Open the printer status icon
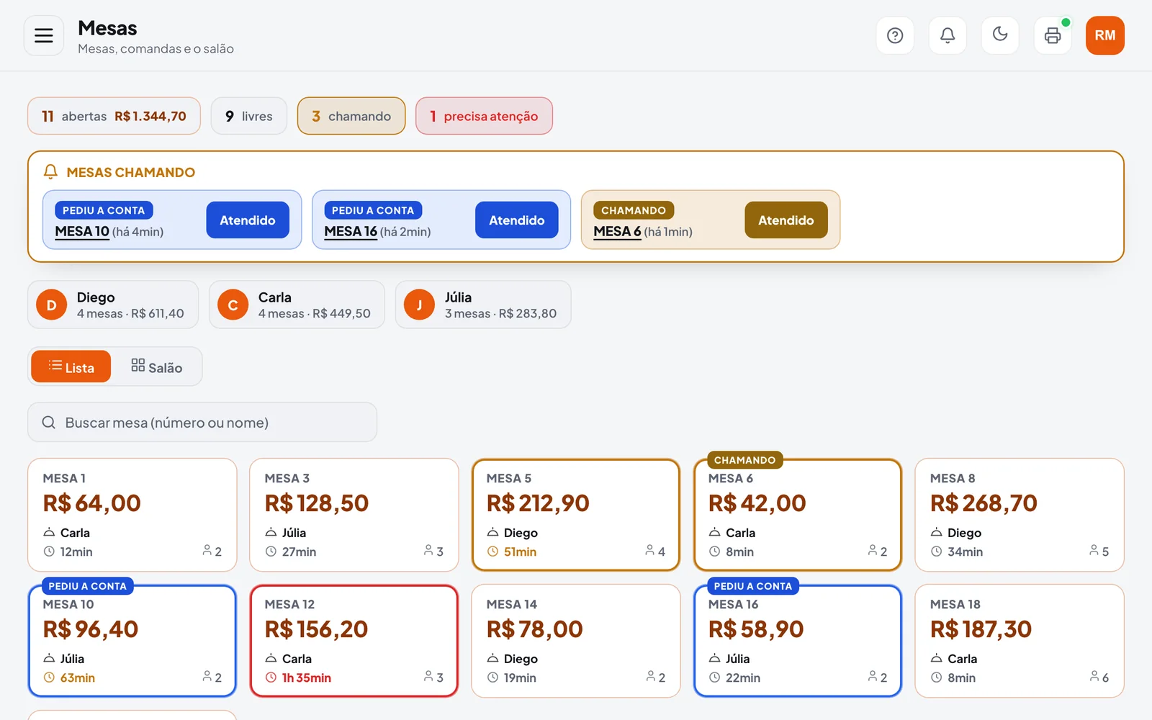 pyautogui.click(x=1053, y=35)
